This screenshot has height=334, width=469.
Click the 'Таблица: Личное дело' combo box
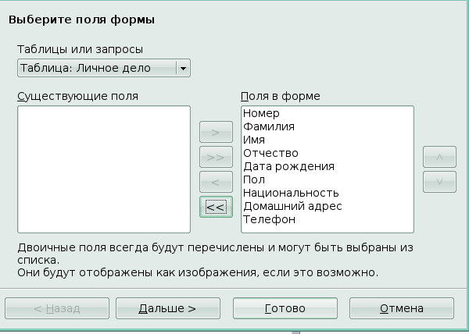click(x=96, y=69)
